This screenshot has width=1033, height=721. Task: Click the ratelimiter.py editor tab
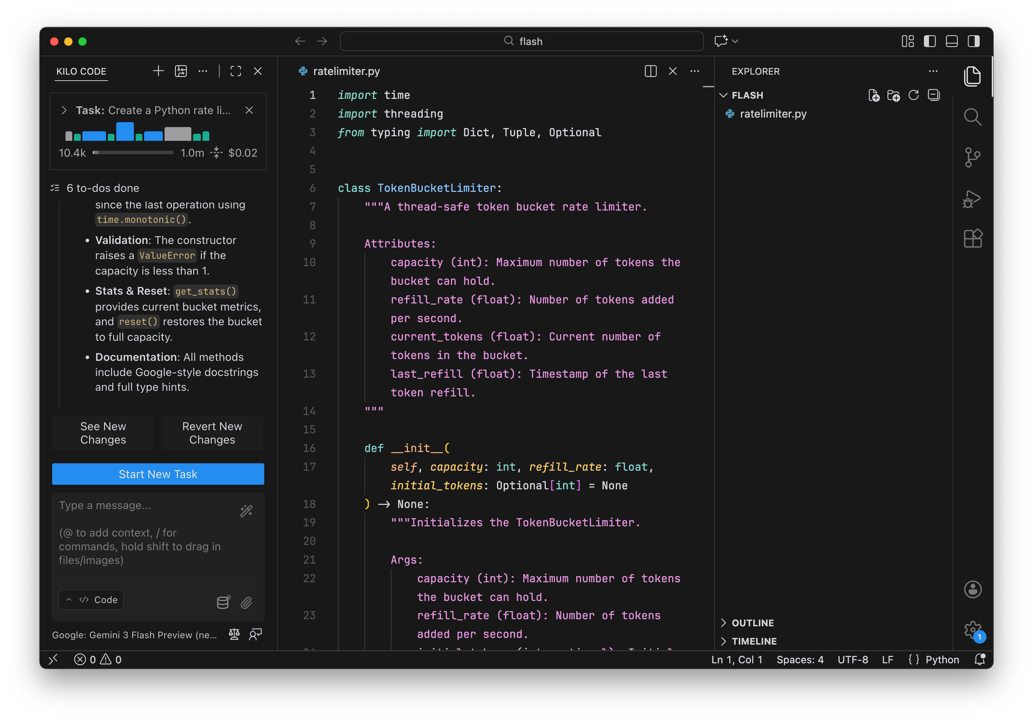click(346, 71)
